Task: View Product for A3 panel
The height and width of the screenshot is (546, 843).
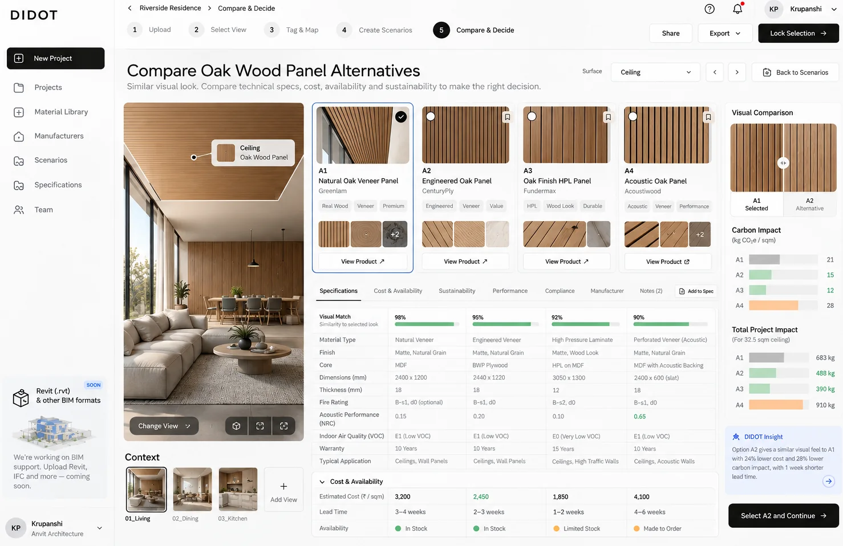Action: 566,262
